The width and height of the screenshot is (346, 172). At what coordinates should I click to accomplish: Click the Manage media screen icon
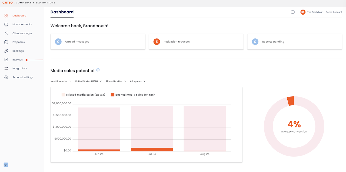coord(6,25)
